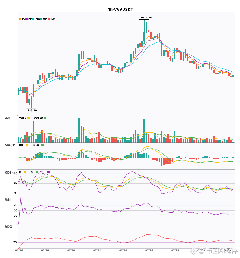The width and height of the screenshot is (240, 258).
Task: Click the 07/26 date axis label
Action: tap(149, 250)
